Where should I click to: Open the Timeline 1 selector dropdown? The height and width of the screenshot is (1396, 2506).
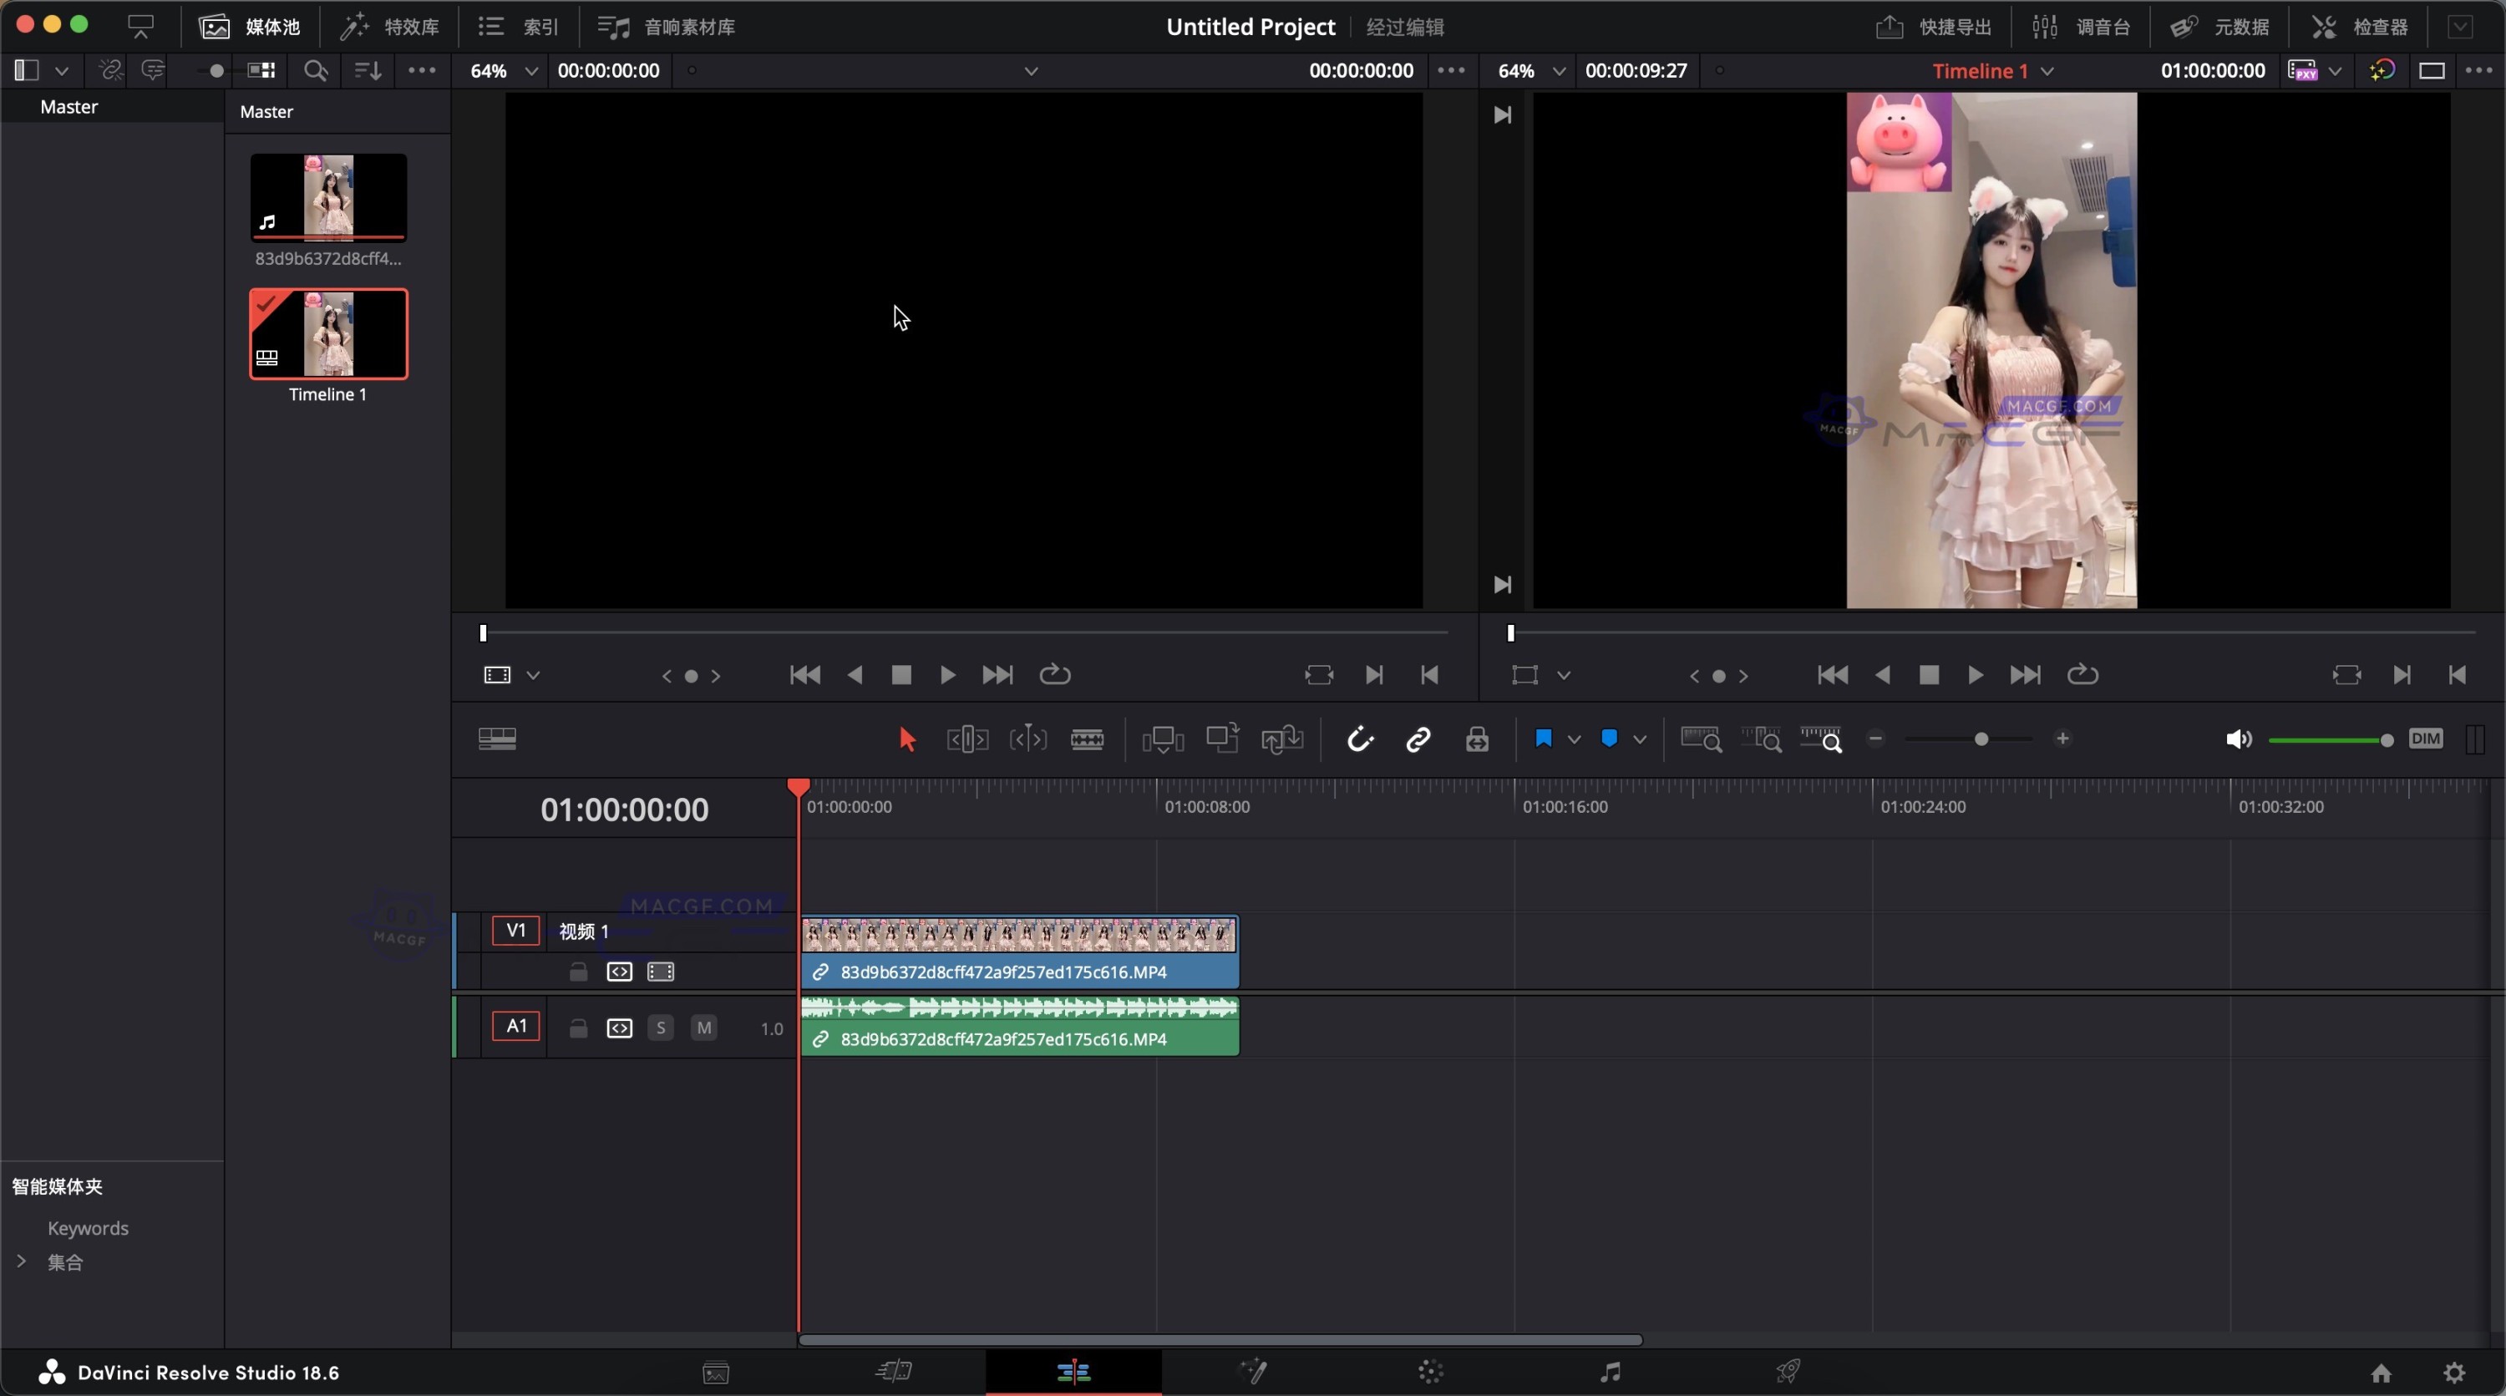[x=2050, y=70]
